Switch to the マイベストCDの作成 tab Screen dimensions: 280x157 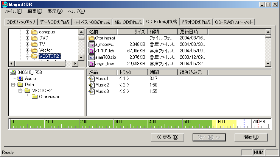(x=92, y=22)
